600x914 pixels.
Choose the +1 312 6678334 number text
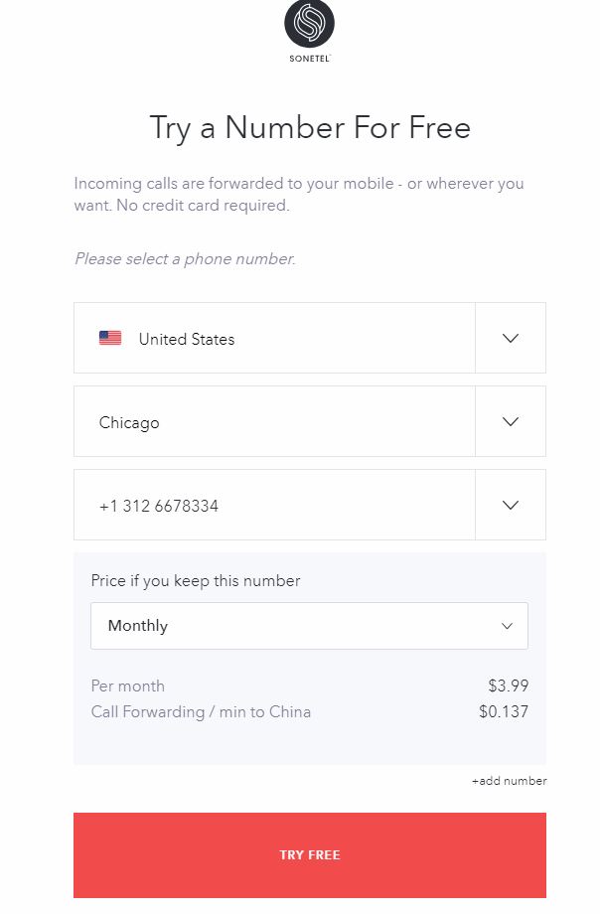pos(159,506)
